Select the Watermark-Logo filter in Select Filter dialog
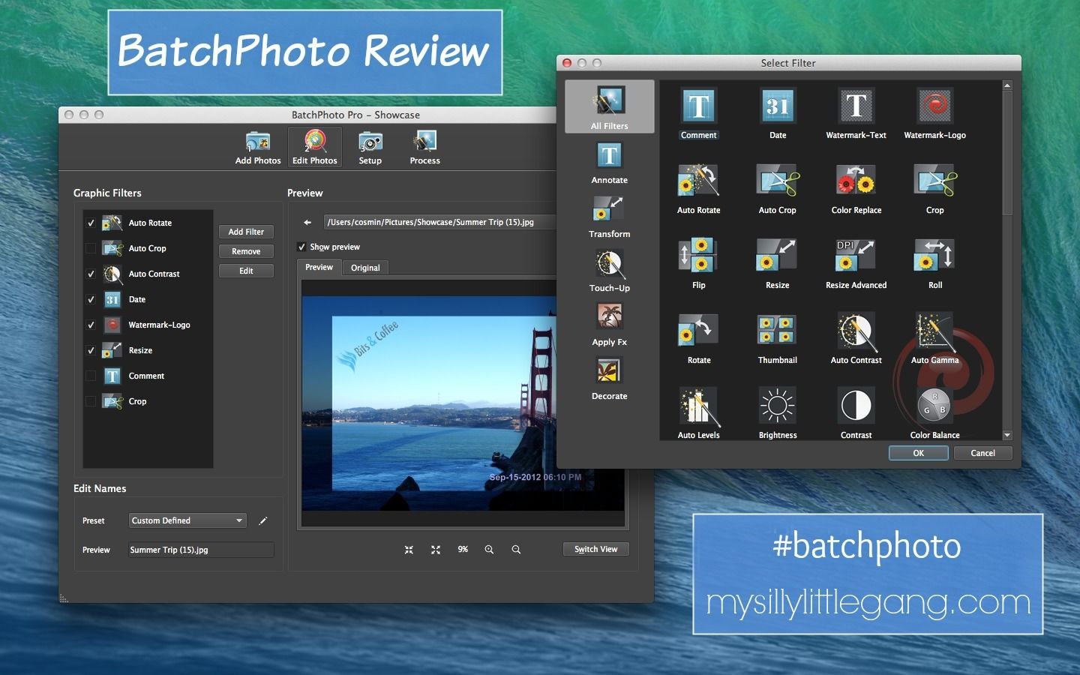 (x=935, y=112)
